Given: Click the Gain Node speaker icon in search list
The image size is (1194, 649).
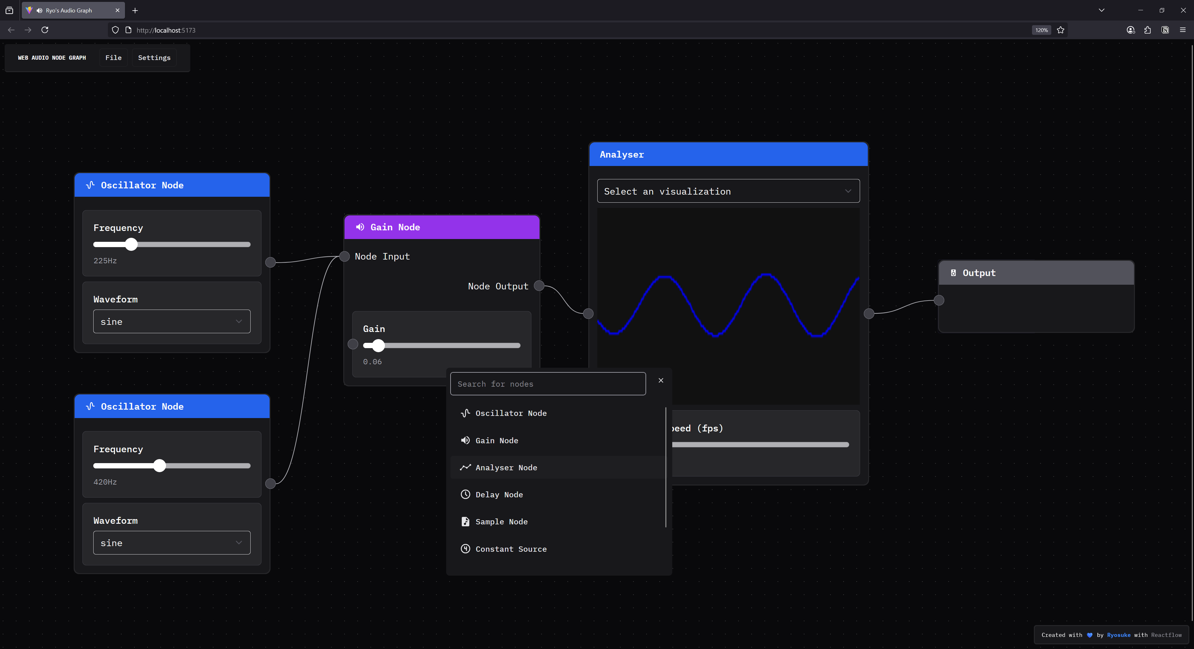Looking at the screenshot, I should coord(465,440).
